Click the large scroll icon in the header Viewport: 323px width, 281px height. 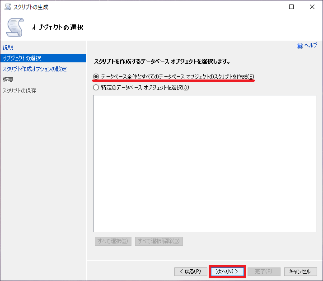[14, 28]
